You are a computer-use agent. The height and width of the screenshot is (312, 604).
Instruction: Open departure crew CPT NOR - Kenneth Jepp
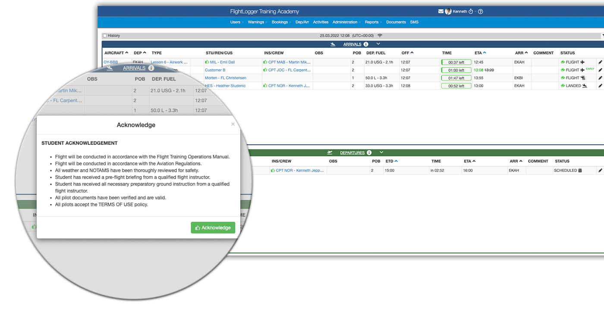click(300, 170)
